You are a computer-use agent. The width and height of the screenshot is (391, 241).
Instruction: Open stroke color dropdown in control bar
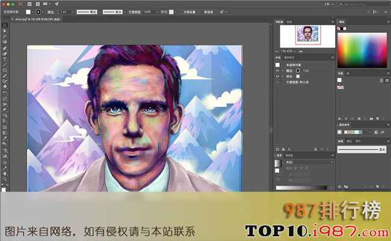pyautogui.click(x=43, y=12)
